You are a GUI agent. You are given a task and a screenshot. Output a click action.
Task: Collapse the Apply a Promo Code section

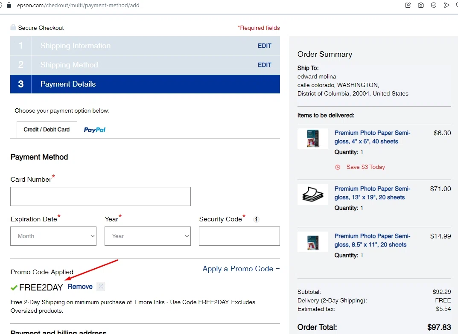(x=241, y=269)
